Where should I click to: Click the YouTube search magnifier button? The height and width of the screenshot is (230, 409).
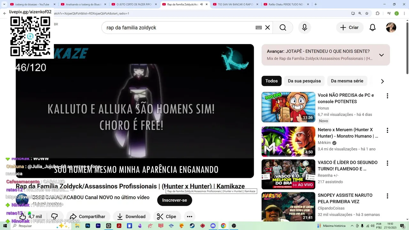point(283,27)
